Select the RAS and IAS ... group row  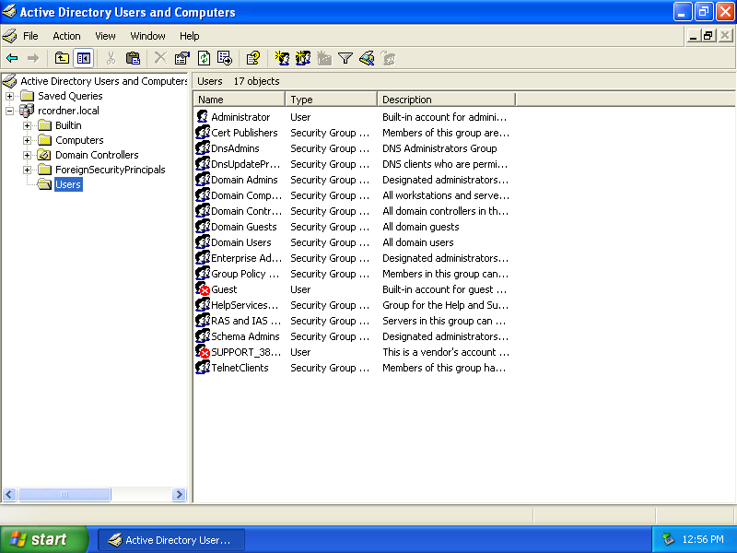[x=353, y=321]
